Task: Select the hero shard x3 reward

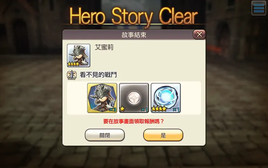Action: point(102,98)
